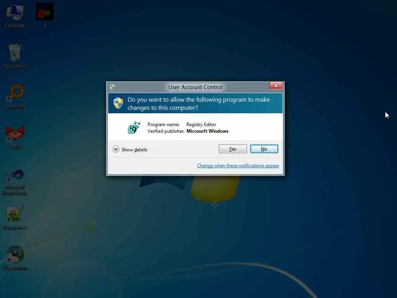Click No to deny Registry Editor

(x=264, y=149)
